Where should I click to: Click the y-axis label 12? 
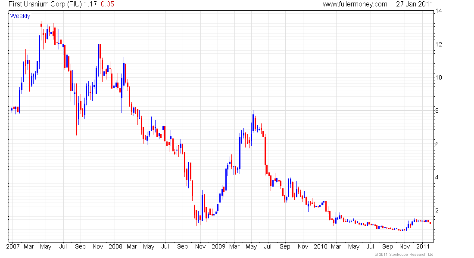click(438, 44)
